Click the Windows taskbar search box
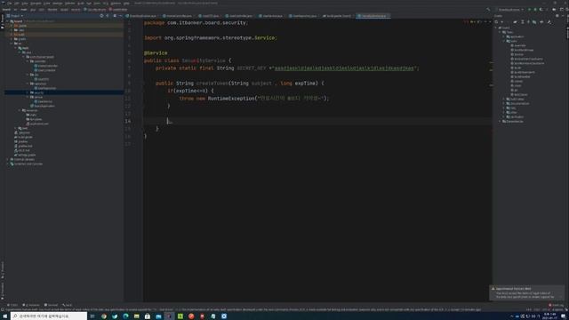 [49, 316]
